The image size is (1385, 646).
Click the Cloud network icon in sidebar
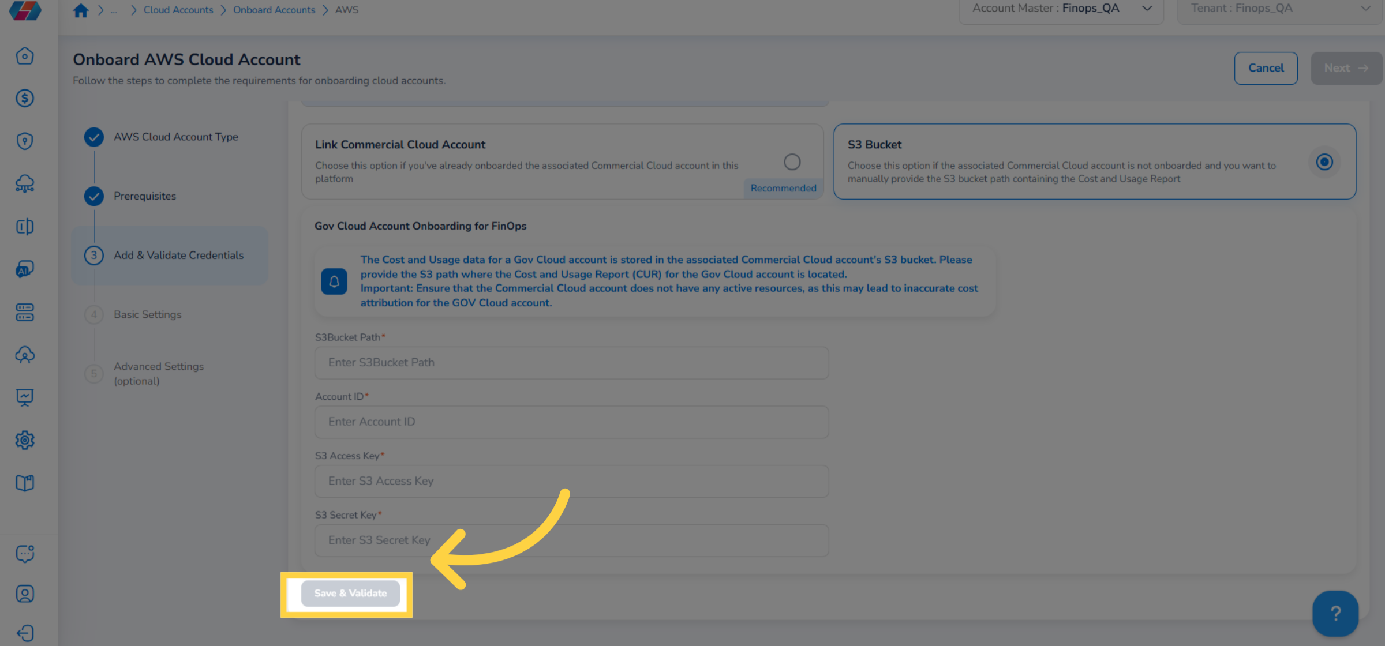point(25,183)
